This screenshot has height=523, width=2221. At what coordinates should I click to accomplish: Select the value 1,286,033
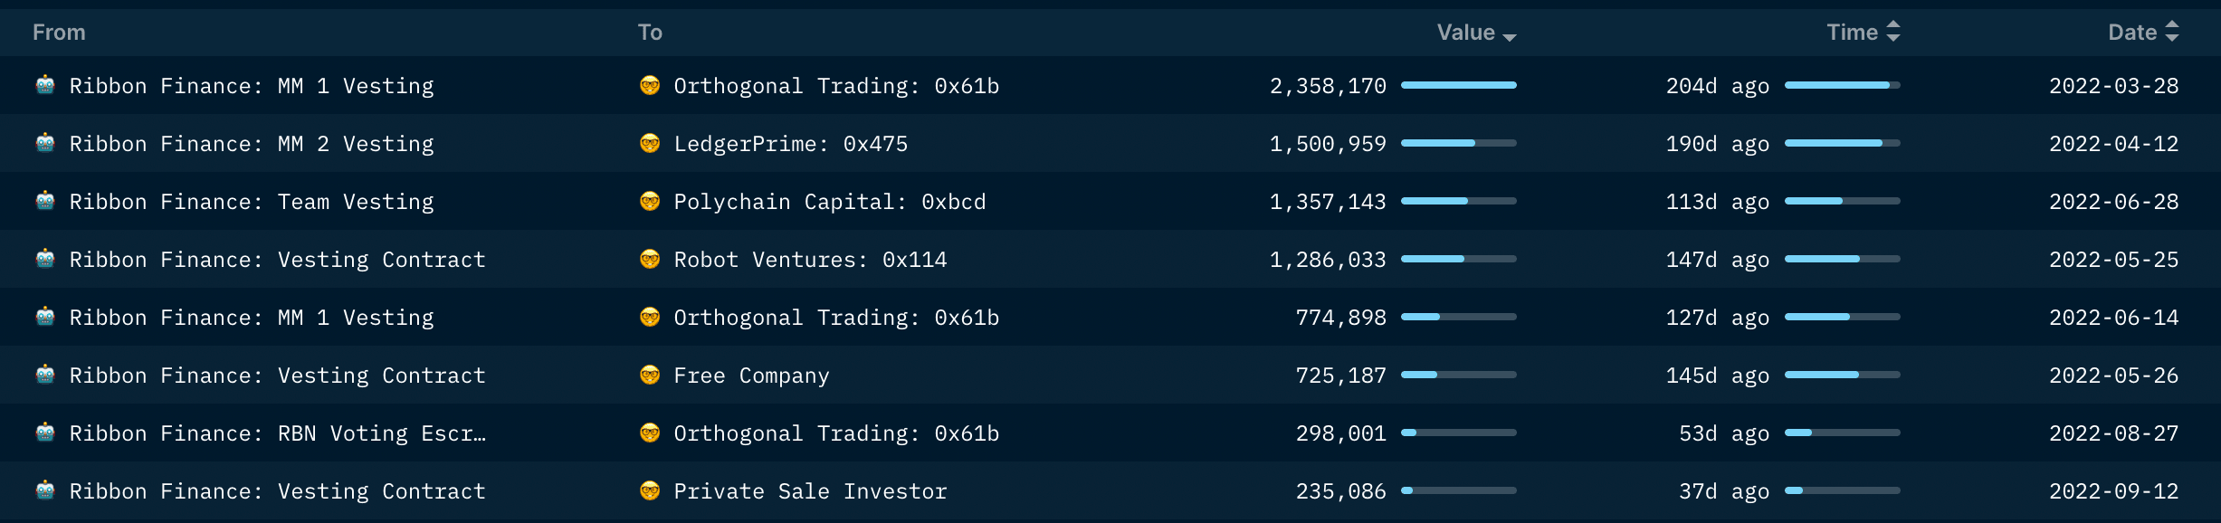(x=1328, y=260)
